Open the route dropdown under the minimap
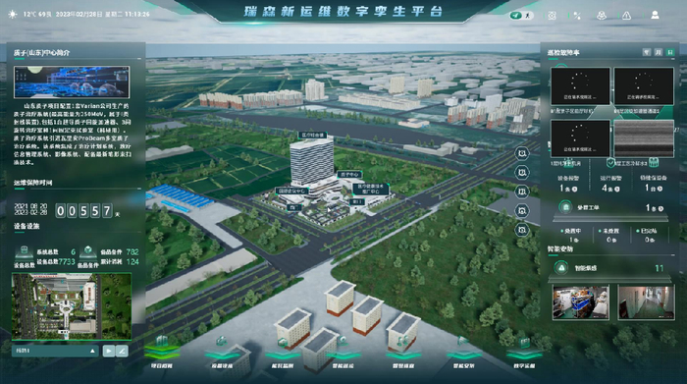The height and width of the screenshot is (384, 687). (x=55, y=351)
